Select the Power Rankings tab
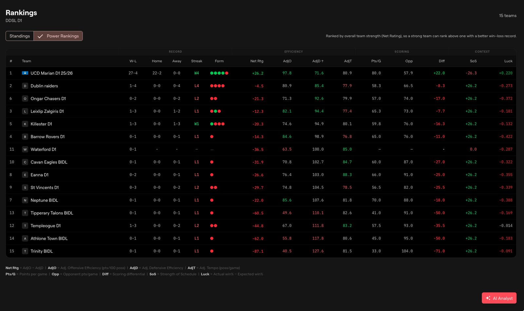The image size is (524, 311). 58,36
